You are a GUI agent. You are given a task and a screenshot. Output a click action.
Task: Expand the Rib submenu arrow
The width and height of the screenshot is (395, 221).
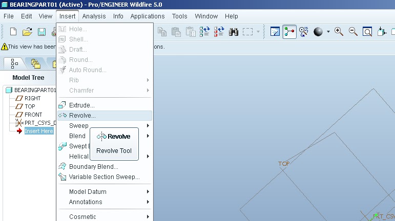148,80
